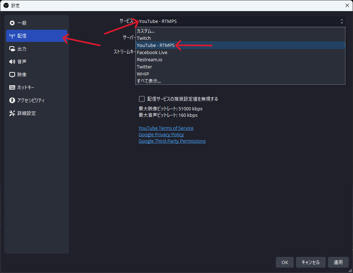Open the YouTube Terms of Service link
353x273 pixels.
[x=166, y=128]
